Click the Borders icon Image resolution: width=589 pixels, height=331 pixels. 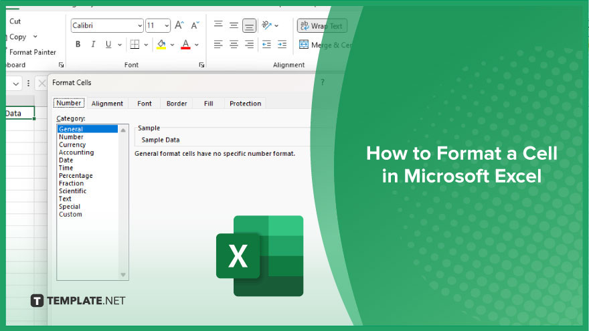(135, 44)
